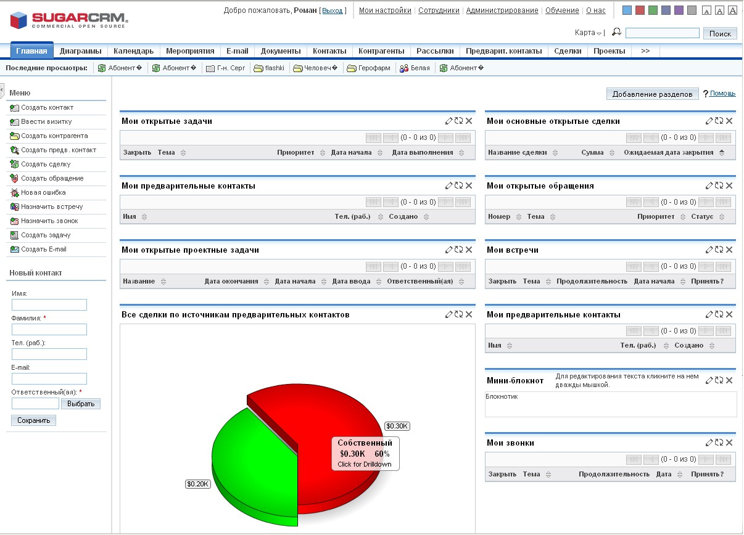Viewport: 744px width, 535px height.
Task: Select the green color theme swatch
Action: [x=653, y=10]
